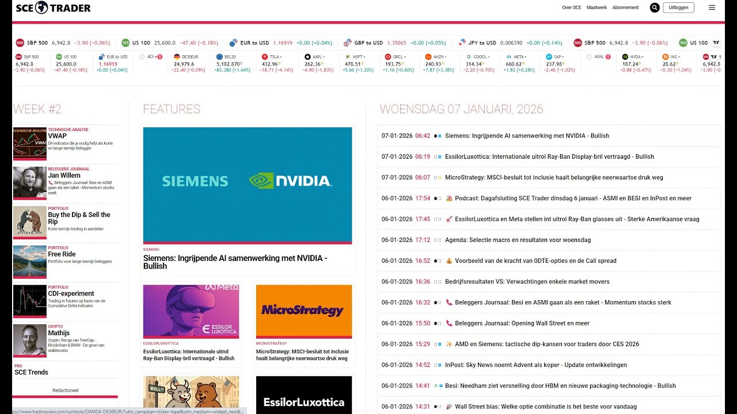
Task: Open the hamburger menu icon
Action: 712,7
